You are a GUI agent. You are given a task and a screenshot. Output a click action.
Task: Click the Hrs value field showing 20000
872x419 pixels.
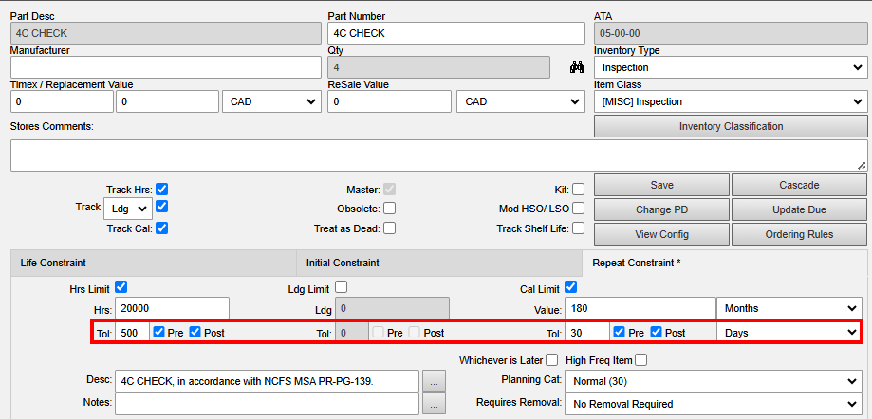pos(173,308)
